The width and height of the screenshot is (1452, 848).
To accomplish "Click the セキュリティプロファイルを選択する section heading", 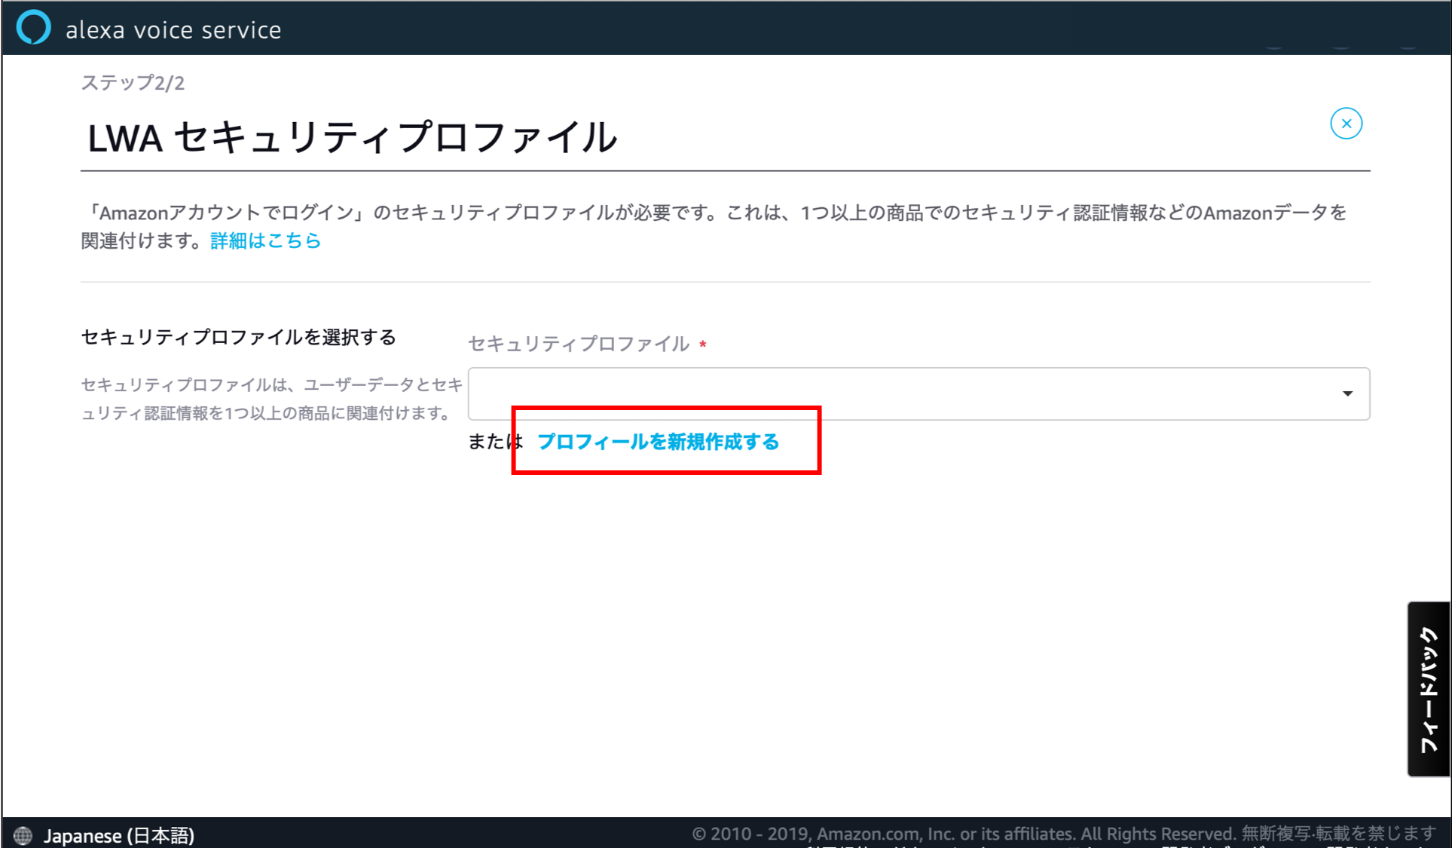I will tap(238, 337).
